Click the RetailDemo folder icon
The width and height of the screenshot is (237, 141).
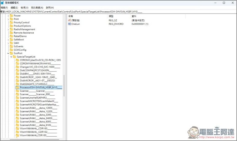11,36
